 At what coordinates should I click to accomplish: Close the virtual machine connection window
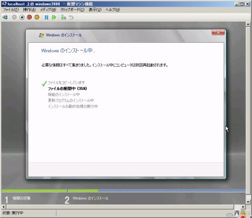[x=247, y=4]
